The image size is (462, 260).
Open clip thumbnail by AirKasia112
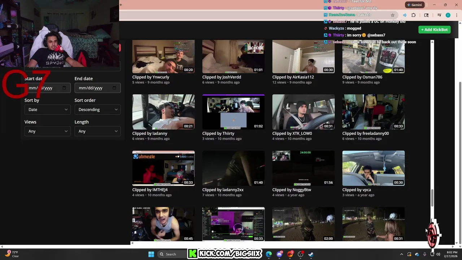304,56
